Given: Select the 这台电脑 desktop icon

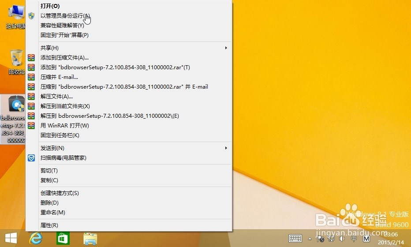Looking at the screenshot, I should [16, 16].
